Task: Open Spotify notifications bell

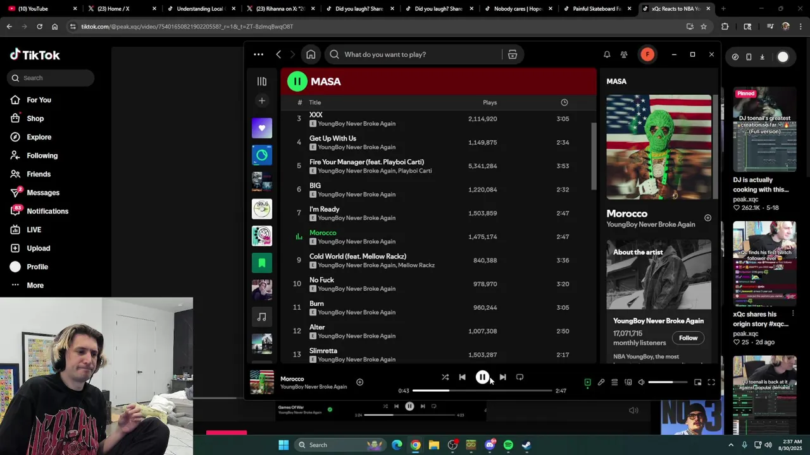Action: (607, 54)
